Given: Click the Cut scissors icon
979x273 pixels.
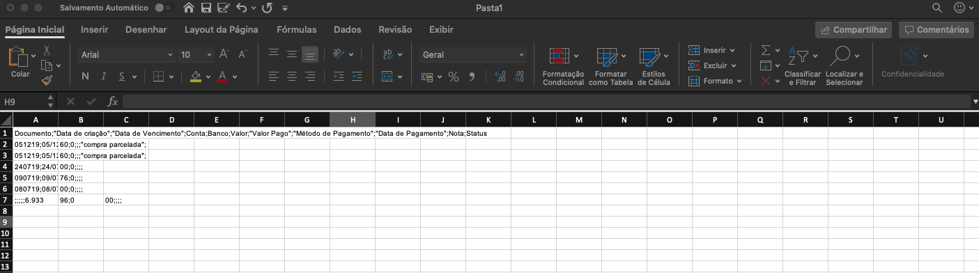Looking at the screenshot, I should click(46, 51).
